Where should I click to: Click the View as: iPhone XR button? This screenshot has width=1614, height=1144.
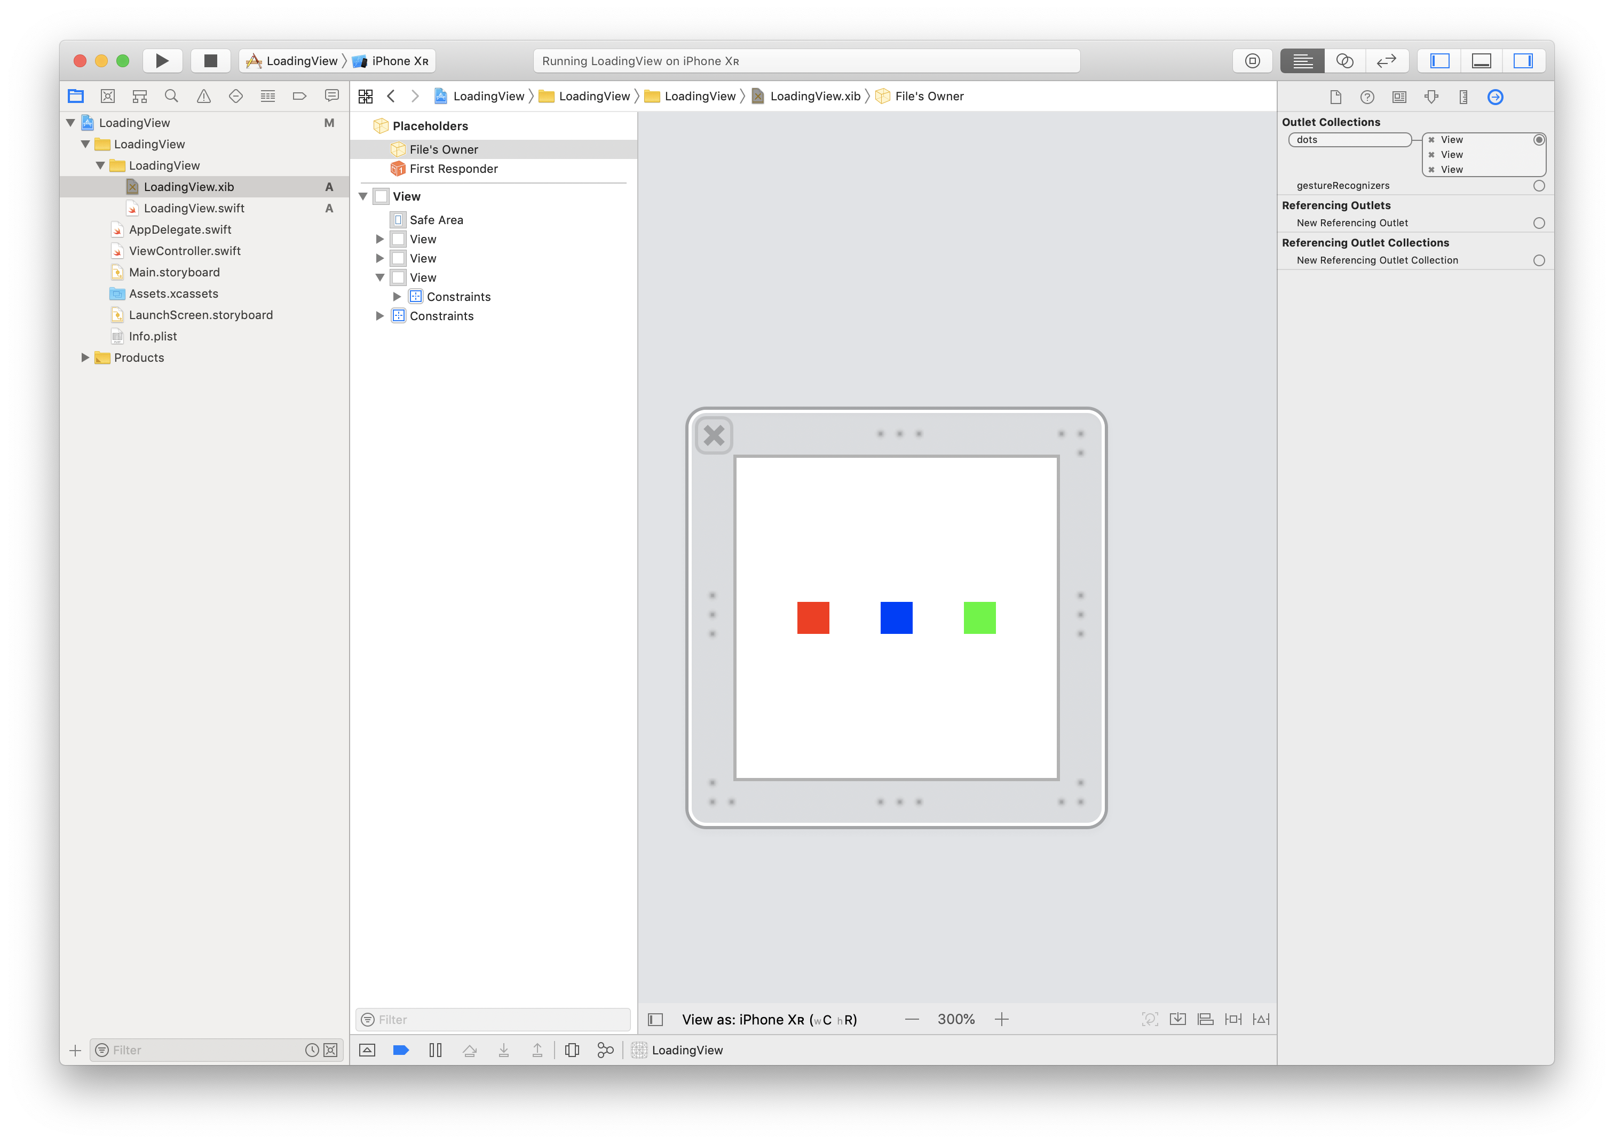[769, 1019]
